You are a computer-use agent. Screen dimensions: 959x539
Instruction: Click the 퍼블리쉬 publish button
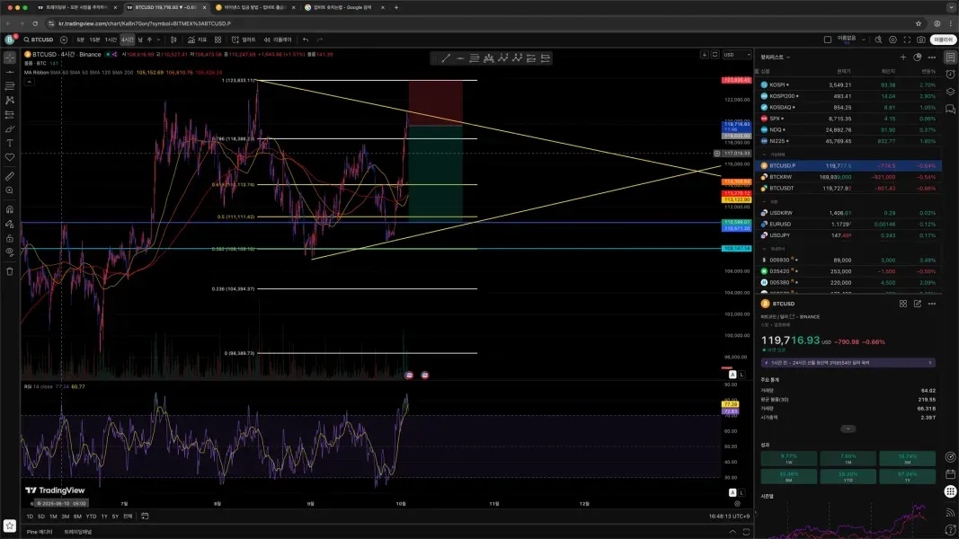click(943, 40)
